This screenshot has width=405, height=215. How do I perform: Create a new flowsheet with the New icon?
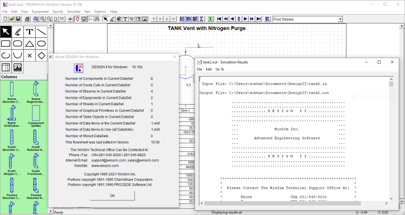tap(5, 19)
